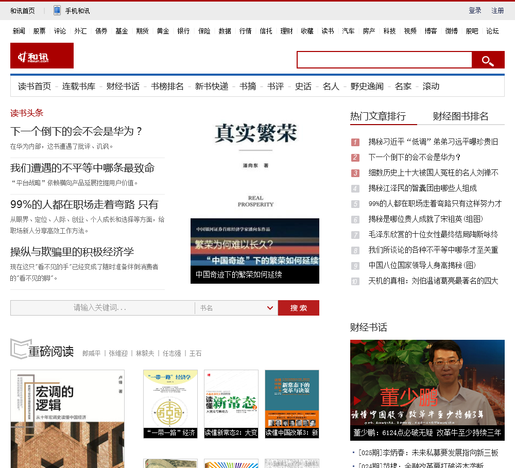Open headline 99%的人都在职场走着弯路
This screenshot has width=515, height=468.
point(84,204)
